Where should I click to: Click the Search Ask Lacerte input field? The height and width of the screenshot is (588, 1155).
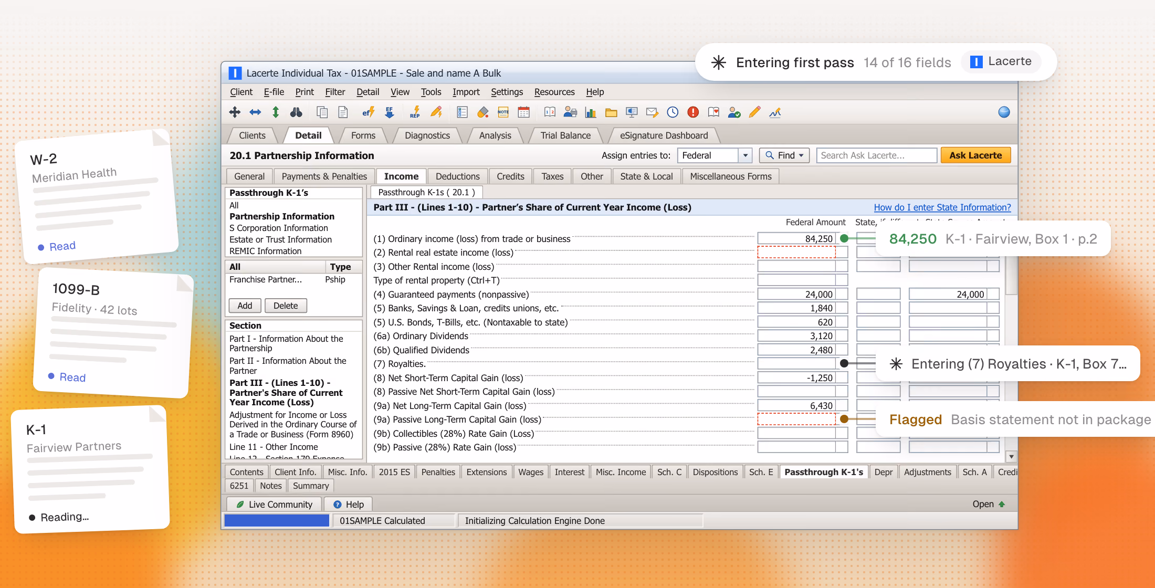point(876,155)
